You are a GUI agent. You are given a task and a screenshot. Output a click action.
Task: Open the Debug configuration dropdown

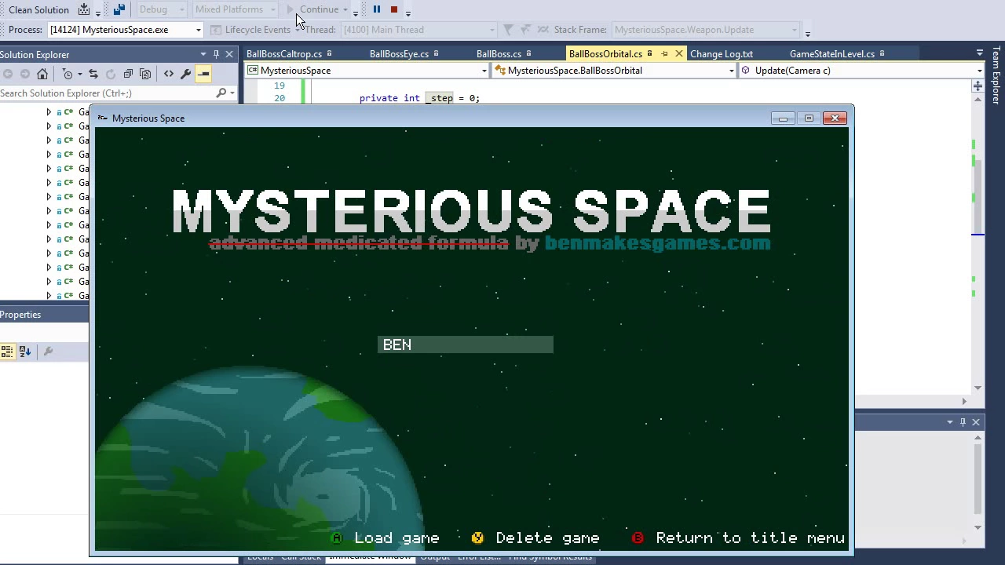pos(162,9)
